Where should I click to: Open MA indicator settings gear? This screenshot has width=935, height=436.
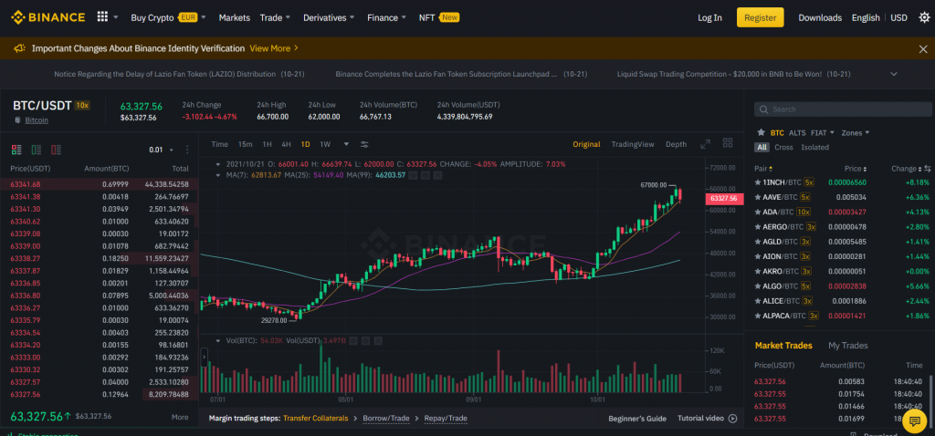pyautogui.click(x=426, y=175)
